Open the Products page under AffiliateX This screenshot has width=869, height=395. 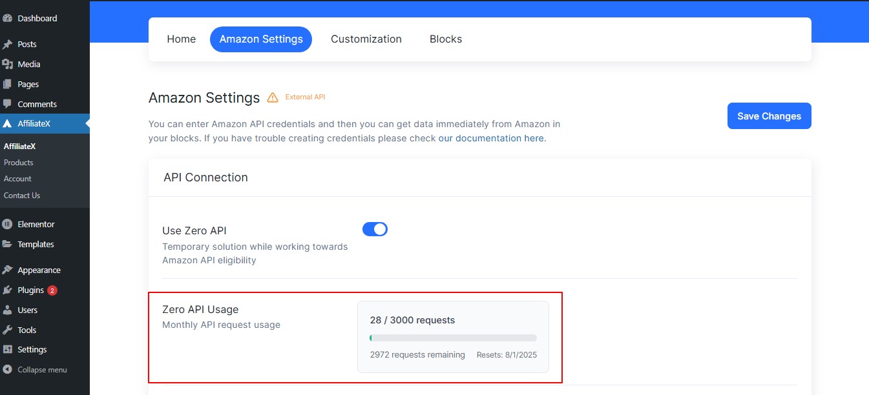click(18, 162)
